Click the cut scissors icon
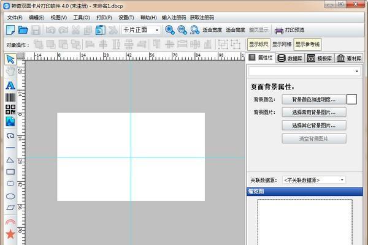This screenshot has height=245, width=368. (x=75, y=30)
